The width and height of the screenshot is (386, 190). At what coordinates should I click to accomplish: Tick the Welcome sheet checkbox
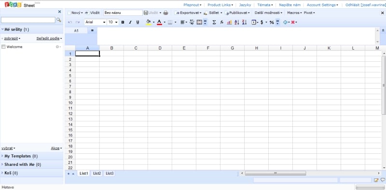pos(3,47)
